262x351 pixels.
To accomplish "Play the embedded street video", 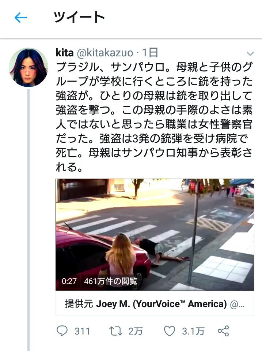I will click(155, 234).
